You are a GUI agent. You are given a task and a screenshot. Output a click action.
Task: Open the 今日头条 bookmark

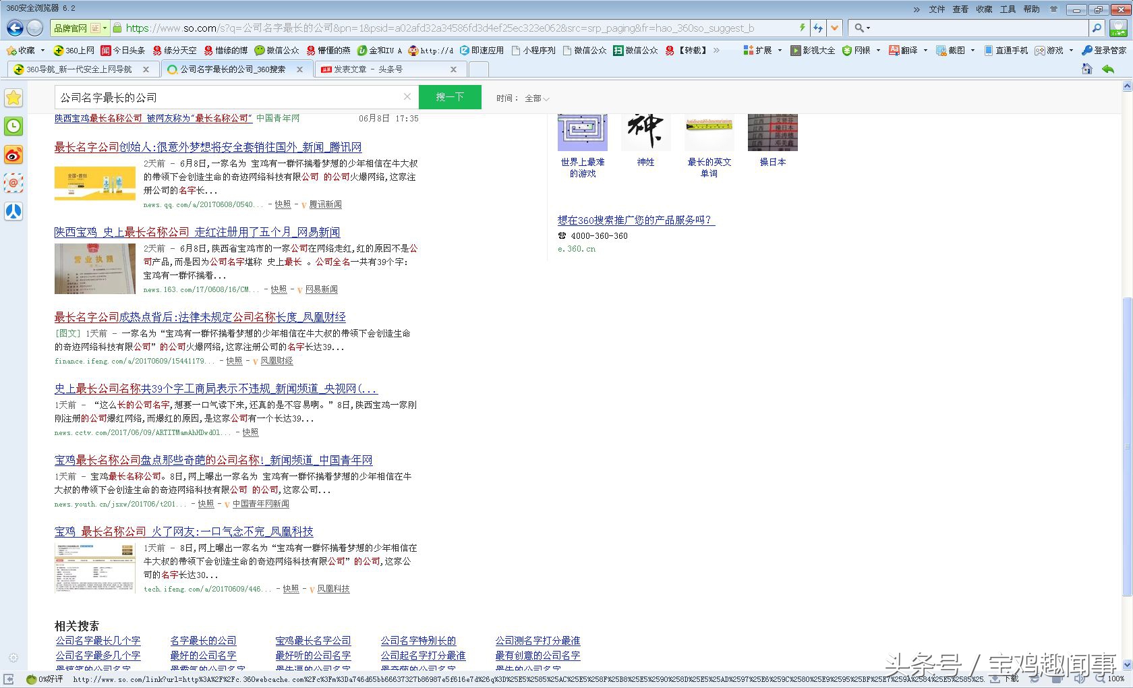(123, 50)
